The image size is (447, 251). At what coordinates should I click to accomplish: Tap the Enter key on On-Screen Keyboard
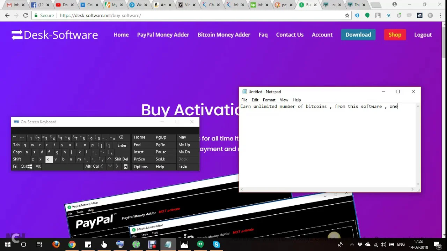122,145
